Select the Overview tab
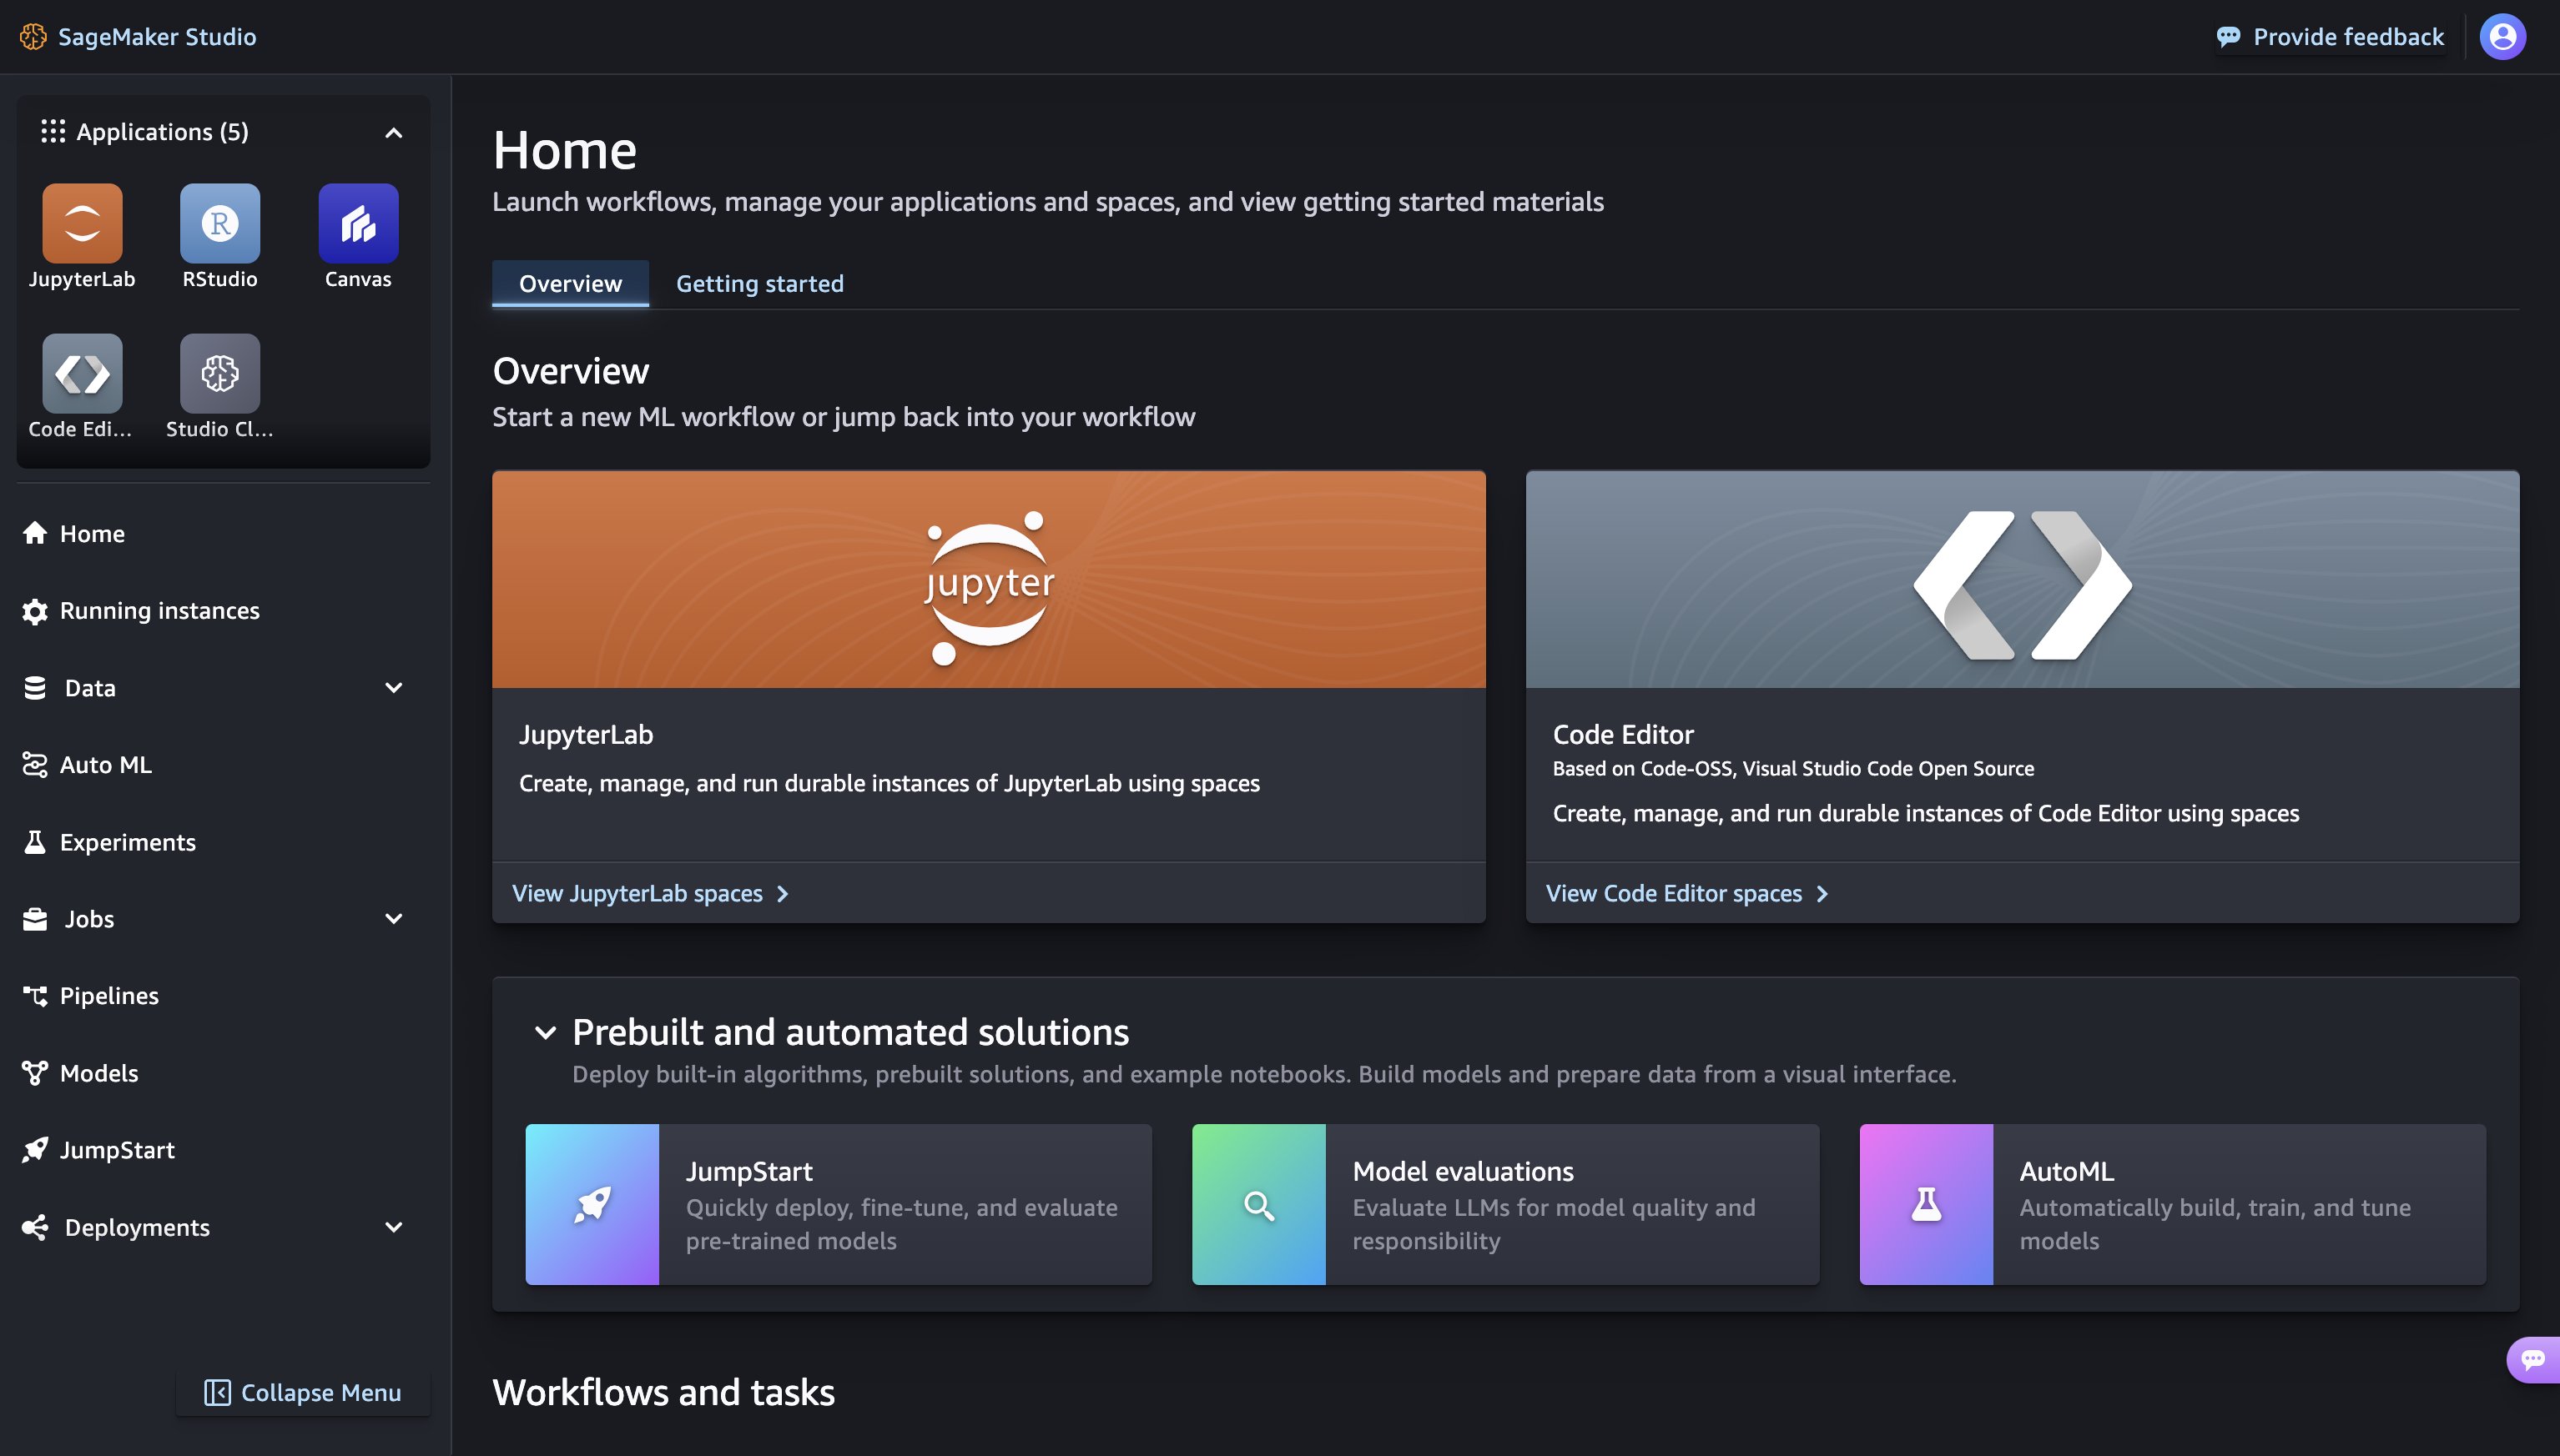Screen dimensions: 2560x1456 pyautogui.click(x=570, y=284)
